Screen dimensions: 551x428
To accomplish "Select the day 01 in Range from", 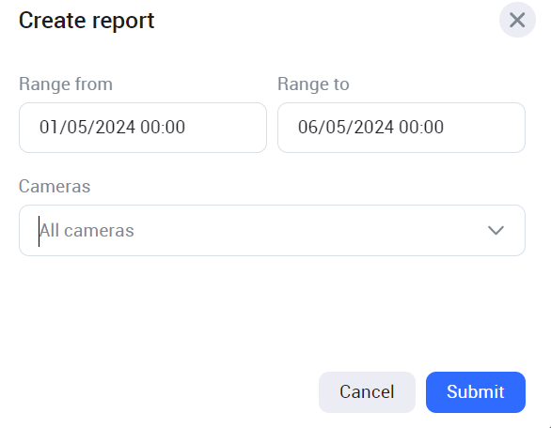I will pos(48,127).
